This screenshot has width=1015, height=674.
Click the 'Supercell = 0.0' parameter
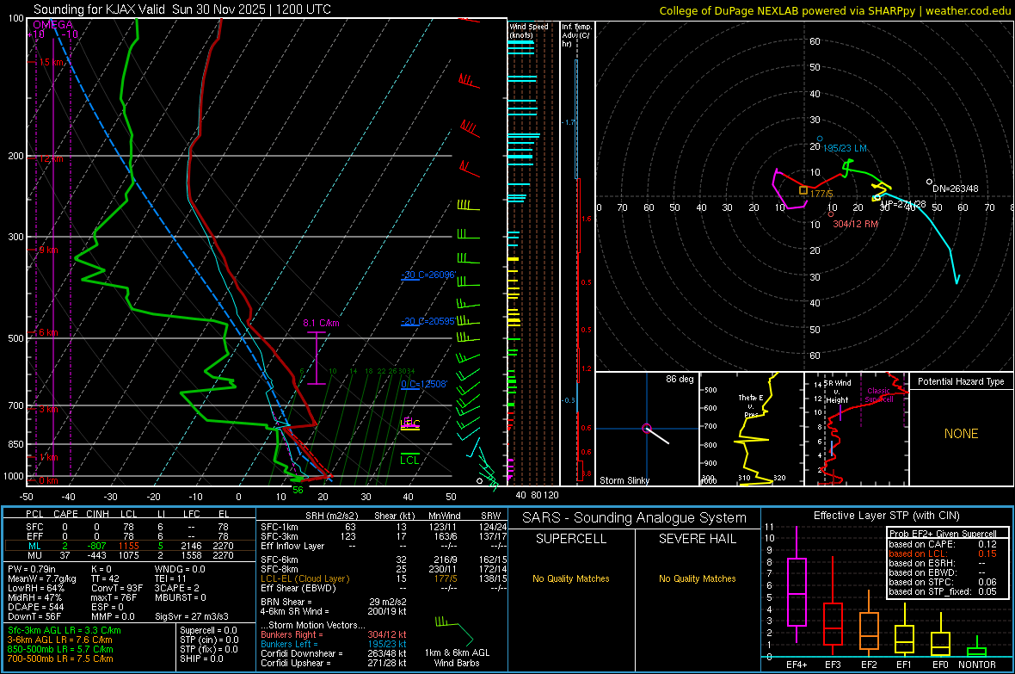tap(208, 630)
